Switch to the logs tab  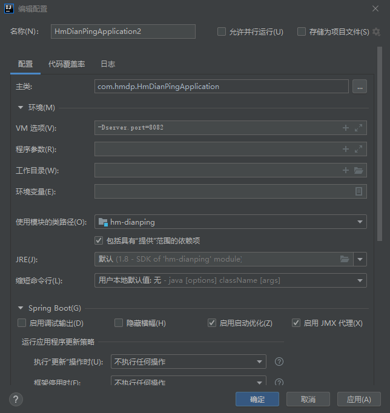click(x=107, y=64)
